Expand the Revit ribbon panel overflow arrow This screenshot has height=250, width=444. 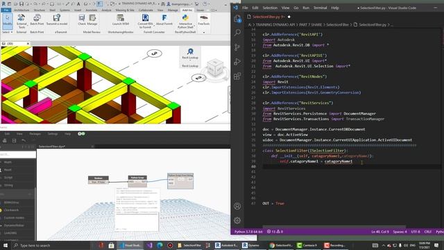pyautogui.click(x=203, y=33)
